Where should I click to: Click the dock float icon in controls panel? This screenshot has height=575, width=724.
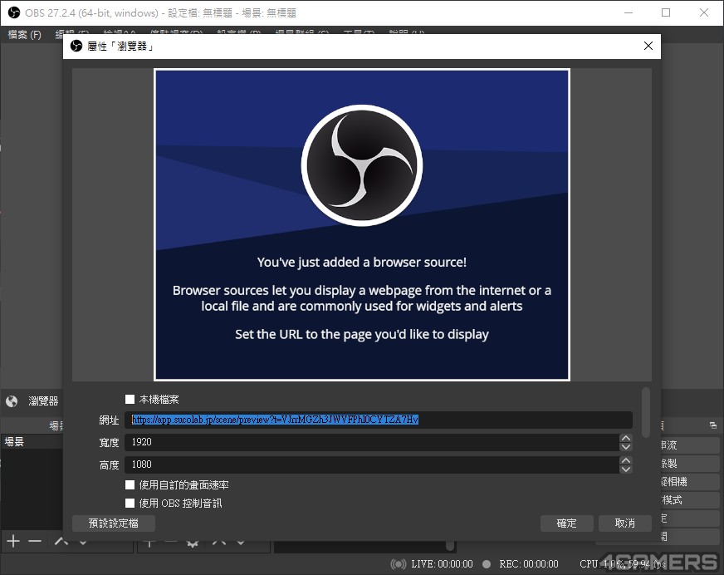(713, 425)
